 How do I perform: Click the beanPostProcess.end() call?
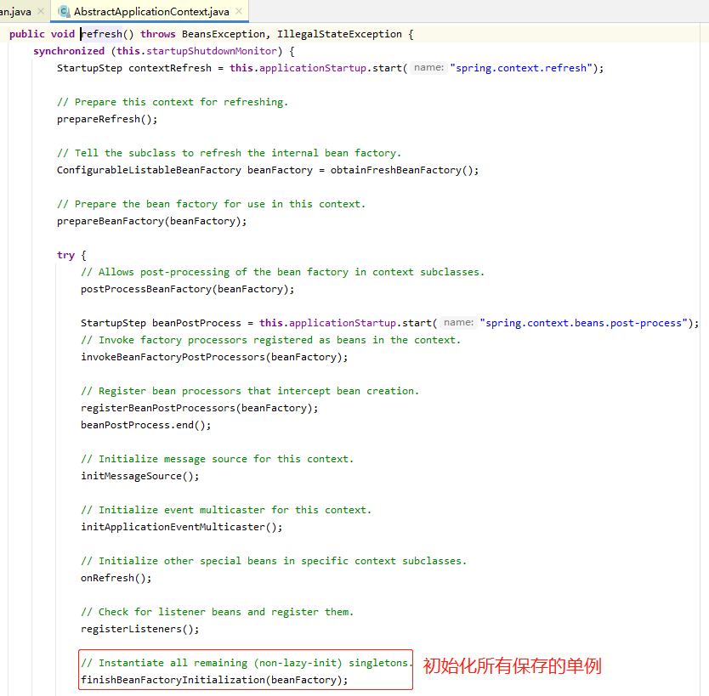(145, 425)
